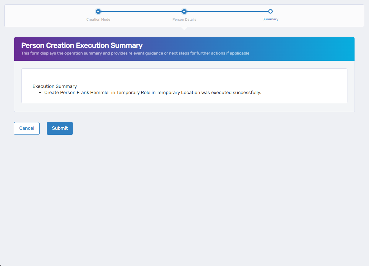Go to the Creation Mode step label
This screenshot has width=369, height=266.
coord(98,19)
